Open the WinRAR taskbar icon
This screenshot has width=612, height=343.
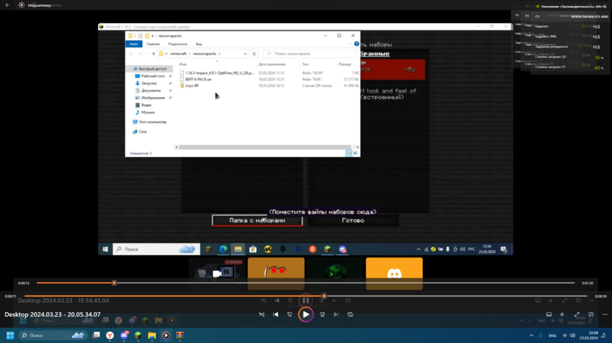180,335
